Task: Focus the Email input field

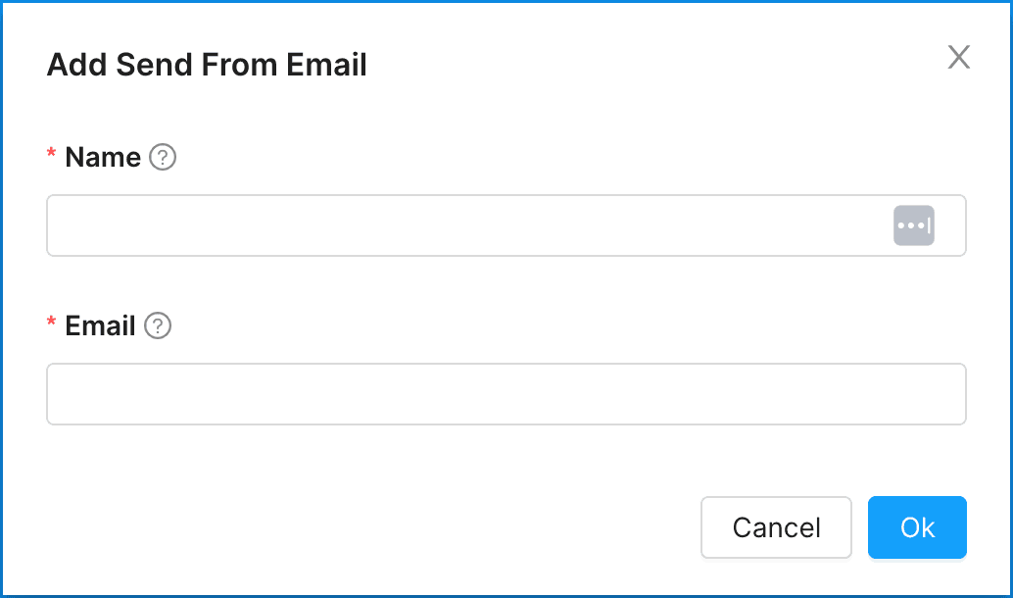Action: pyautogui.click(x=506, y=394)
